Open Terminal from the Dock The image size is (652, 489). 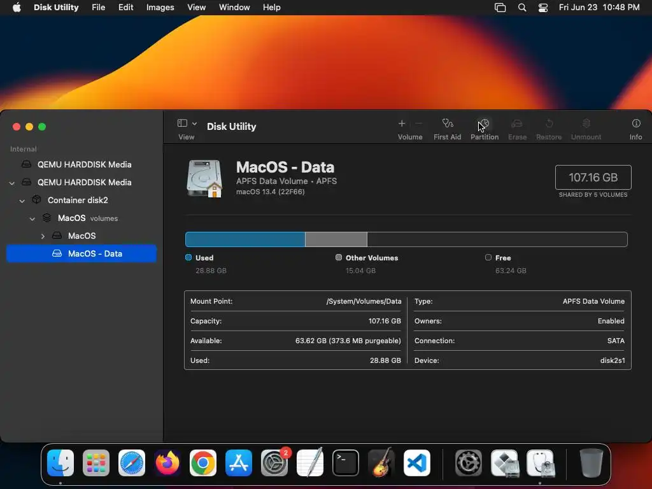tap(346, 463)
